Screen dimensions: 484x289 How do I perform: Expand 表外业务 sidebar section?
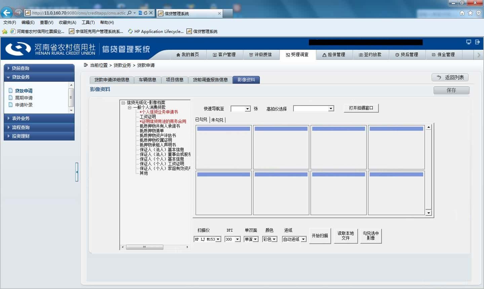[x=39, y=118]
